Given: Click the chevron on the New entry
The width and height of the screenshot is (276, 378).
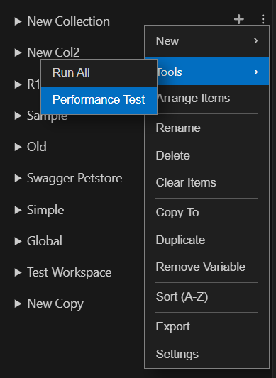Looking at the screenshot, I should coord(255,40).
